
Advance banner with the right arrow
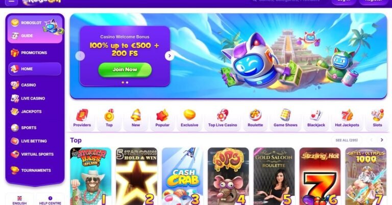tap(169, 56)
